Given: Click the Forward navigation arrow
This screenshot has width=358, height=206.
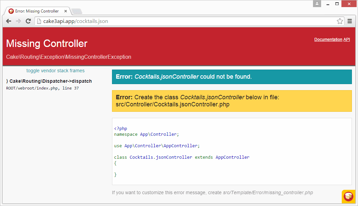Looking at the screenshot, I should tap(19, 21).
